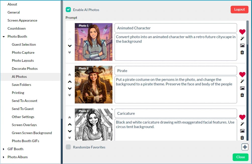Image resolution: width=252 pixels, height=164 pixels.
Task: Move Animated Character prompt down one
Action: coord(70,46)
